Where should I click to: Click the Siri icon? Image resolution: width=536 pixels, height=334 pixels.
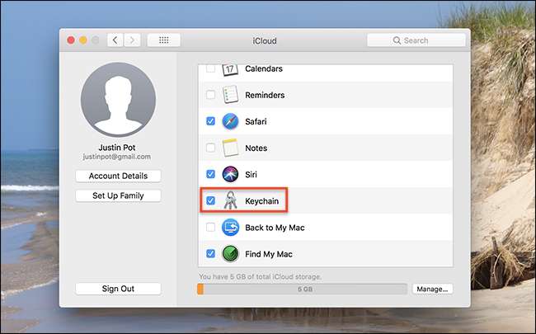click(230, 174)
